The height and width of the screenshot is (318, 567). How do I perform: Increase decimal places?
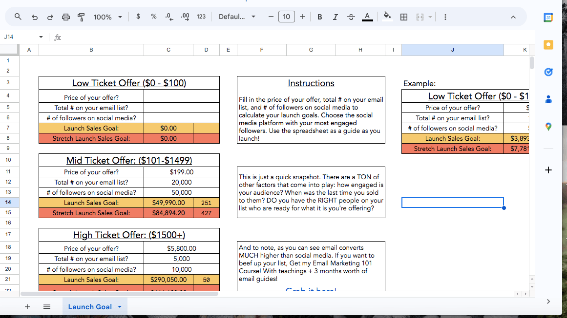click(185, 17)
